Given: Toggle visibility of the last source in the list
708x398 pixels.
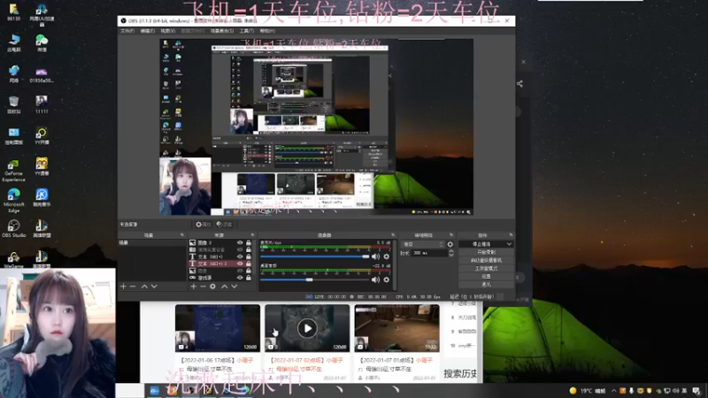Looking at the screenshot, I should pyautogui.click(x=240, y=278).
